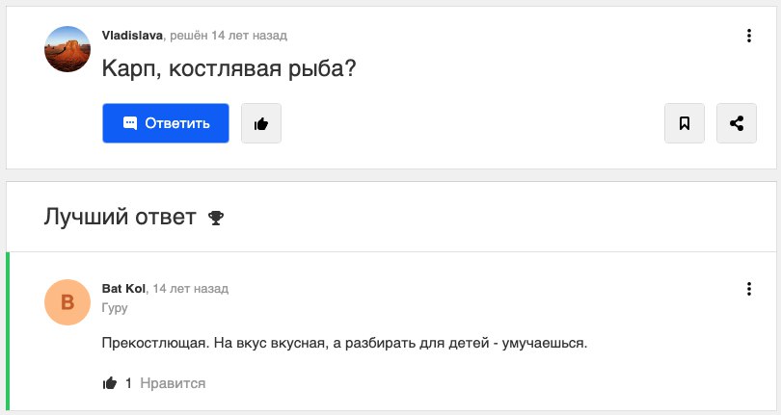Click Bat Kol's orange B avatar
Viewport: 781px width, 415px height.
tap(67, 302)
